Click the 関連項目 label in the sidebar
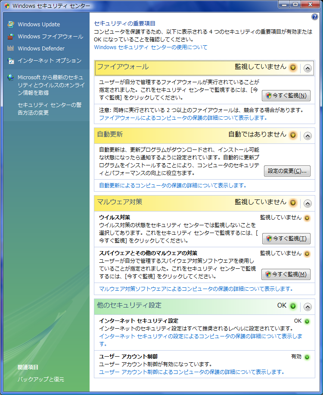Viewport: 323px width, 395px height. [28, 367]
